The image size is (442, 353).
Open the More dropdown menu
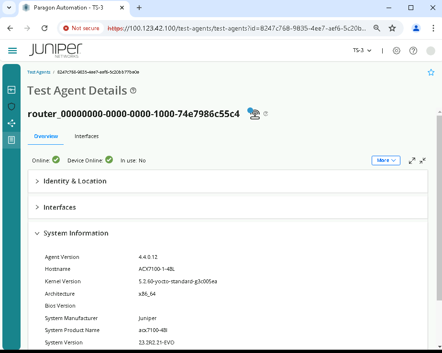coord(386,160)
